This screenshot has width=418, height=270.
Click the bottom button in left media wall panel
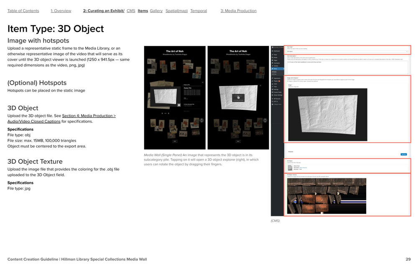point(175,141)
